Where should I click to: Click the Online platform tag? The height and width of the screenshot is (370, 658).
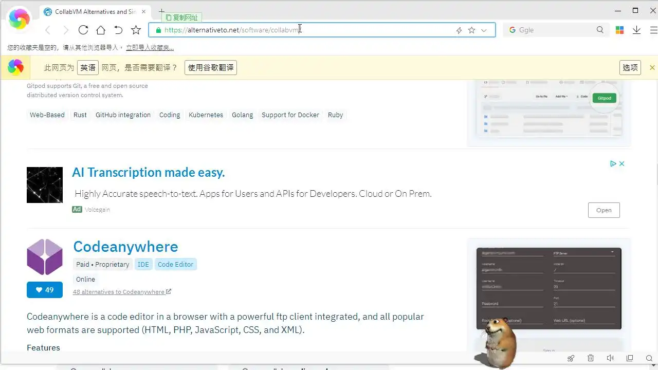tap(85, 279)
